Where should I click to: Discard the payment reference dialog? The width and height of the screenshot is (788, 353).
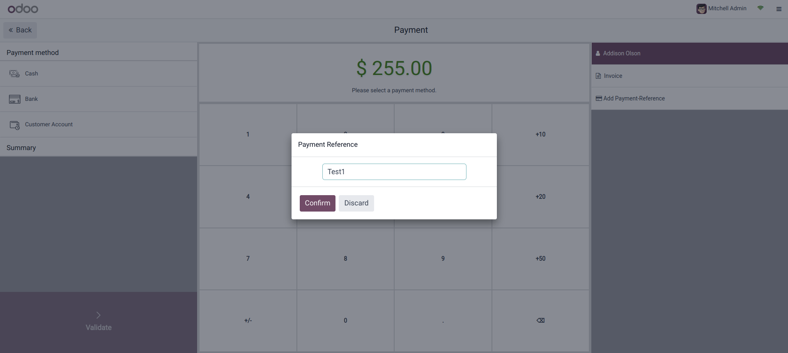356,203
